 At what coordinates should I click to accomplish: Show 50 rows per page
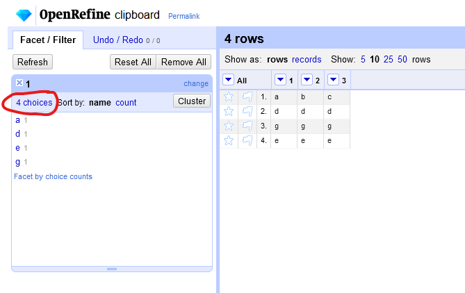tap(402, 59)
